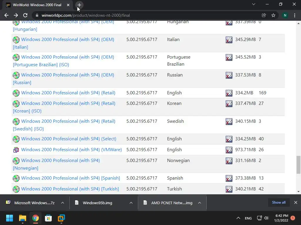Click the scrollbar down arrow
This screenshot has width=301, height=225.
pos(298,192)
